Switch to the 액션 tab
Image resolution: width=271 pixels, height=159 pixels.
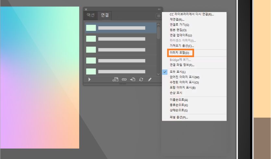(91, 15)
